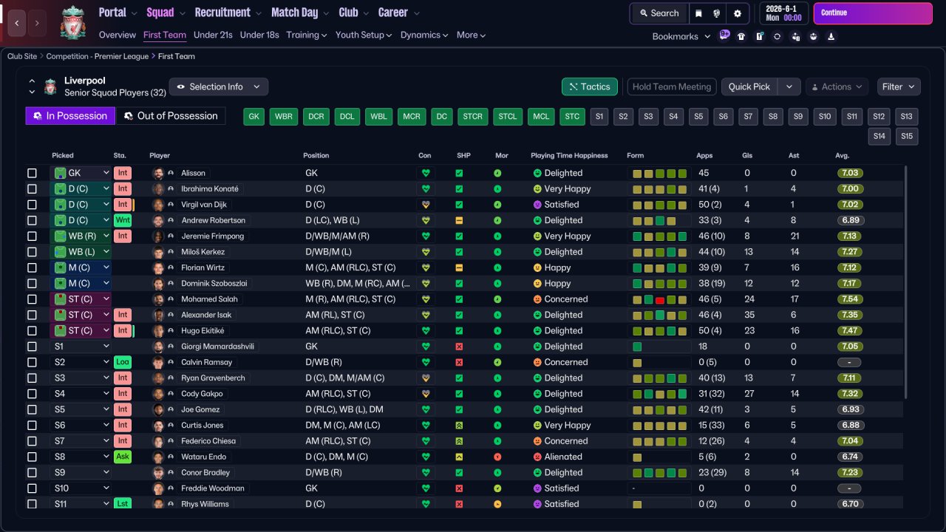Click the Loa status badge for Calvin Ramsay

point(123,362)
